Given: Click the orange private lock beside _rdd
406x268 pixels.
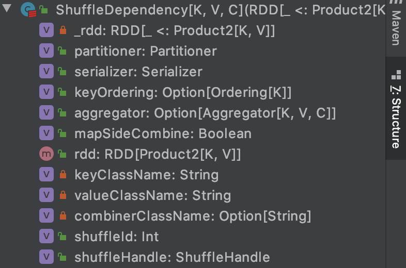Looking at the screenshot, I should pyautogui.click(x=63, y=30).
